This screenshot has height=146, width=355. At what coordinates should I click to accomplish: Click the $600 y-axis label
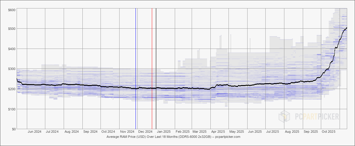tap(12, 10)
